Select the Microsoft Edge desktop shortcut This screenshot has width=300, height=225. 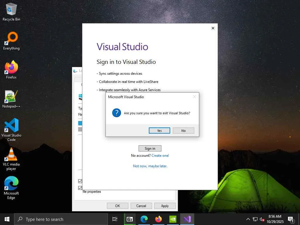(11, 188)
